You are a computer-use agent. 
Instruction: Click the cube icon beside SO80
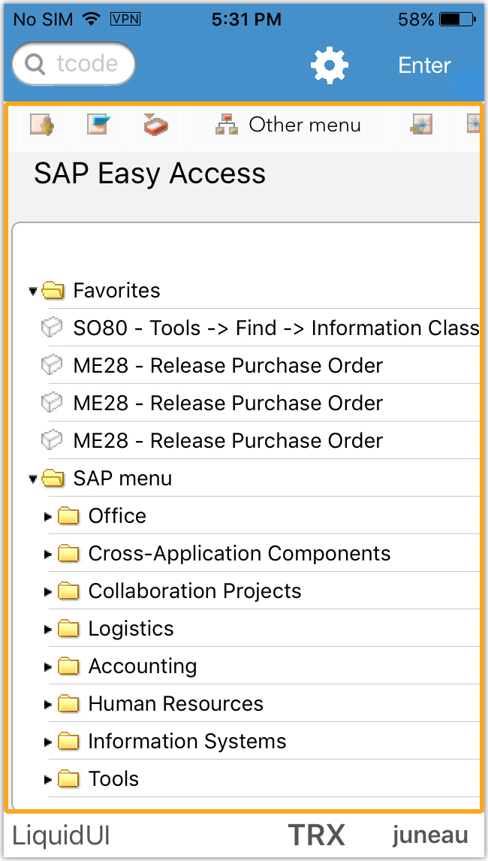coord(51,328)
